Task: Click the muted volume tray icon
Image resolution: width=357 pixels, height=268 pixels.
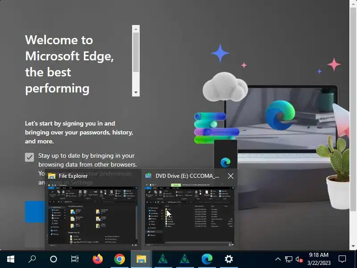Action: [x=299, y=260]
